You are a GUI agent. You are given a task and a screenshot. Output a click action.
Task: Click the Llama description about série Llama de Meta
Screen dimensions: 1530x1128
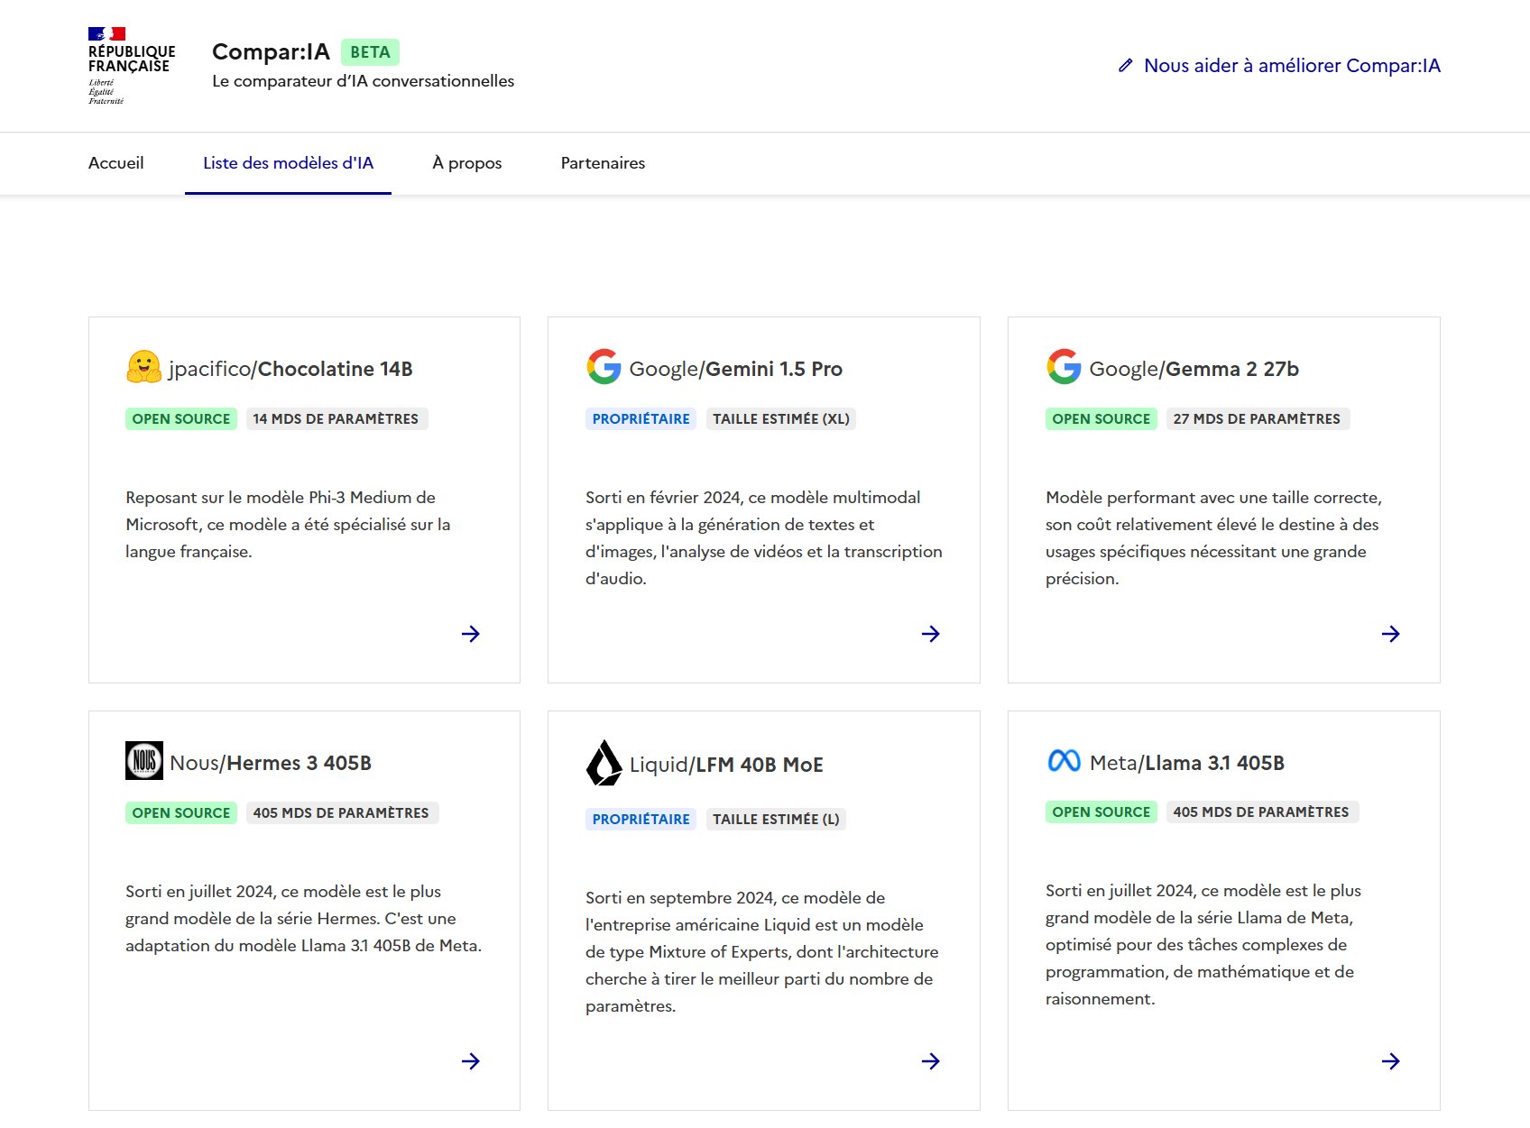coord(1203,944)
